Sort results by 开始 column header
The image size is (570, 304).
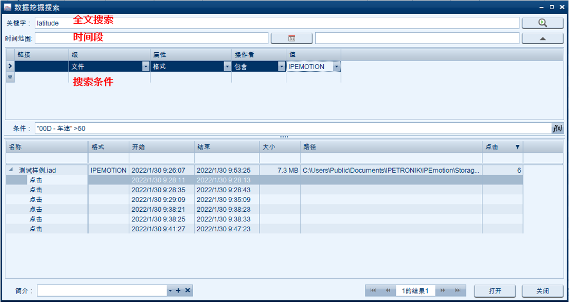point(161,147)
